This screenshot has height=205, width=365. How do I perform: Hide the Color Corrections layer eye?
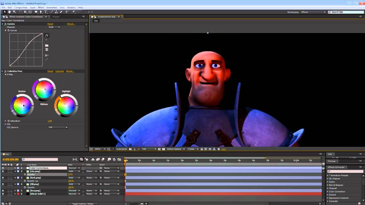point(3,168)
